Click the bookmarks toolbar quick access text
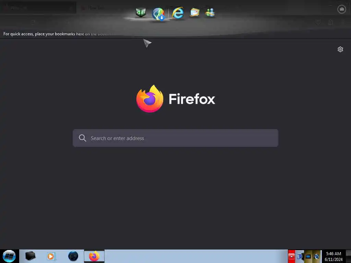 pos(58,34)
